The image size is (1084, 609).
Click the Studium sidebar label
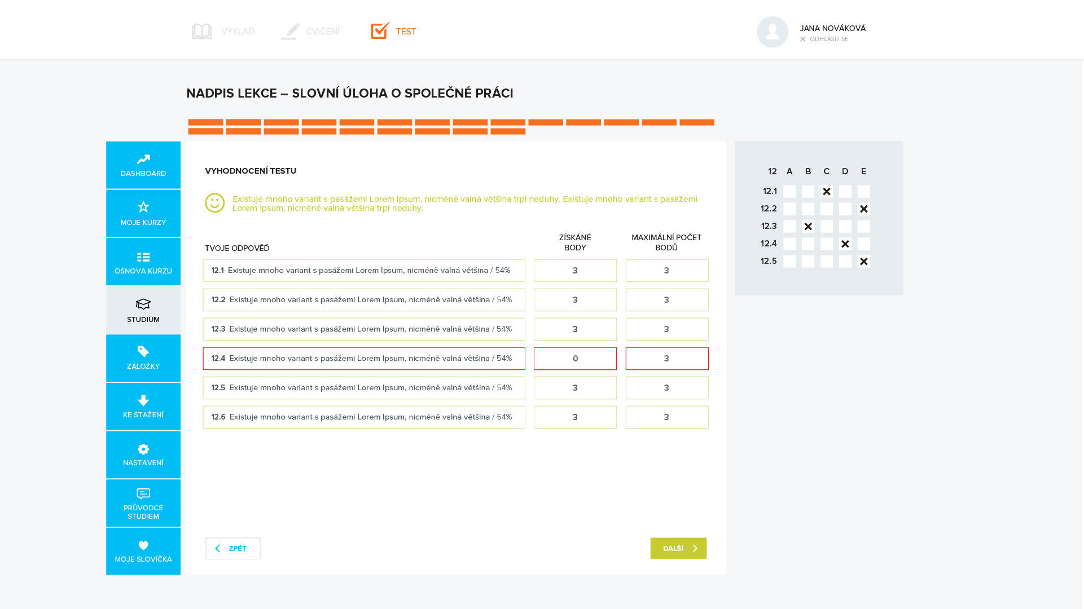coord(143,320)
